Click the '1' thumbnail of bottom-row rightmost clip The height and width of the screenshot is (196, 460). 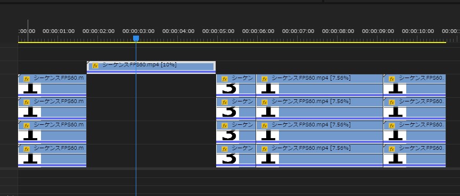tap(395, 159)
